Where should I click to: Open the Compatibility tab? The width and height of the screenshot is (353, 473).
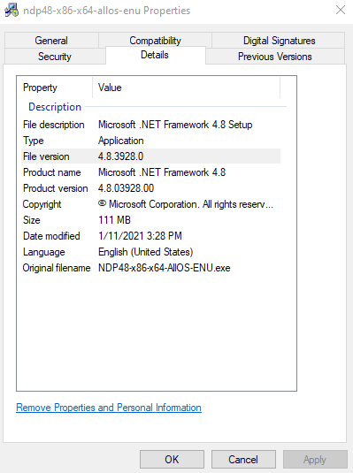155,41
